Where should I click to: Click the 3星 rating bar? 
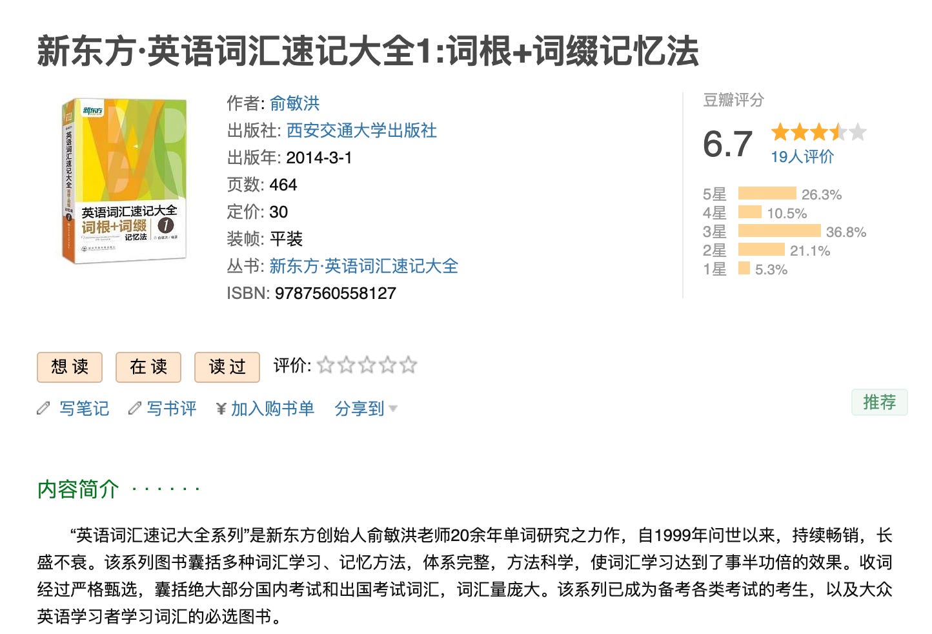click(780, 230)
